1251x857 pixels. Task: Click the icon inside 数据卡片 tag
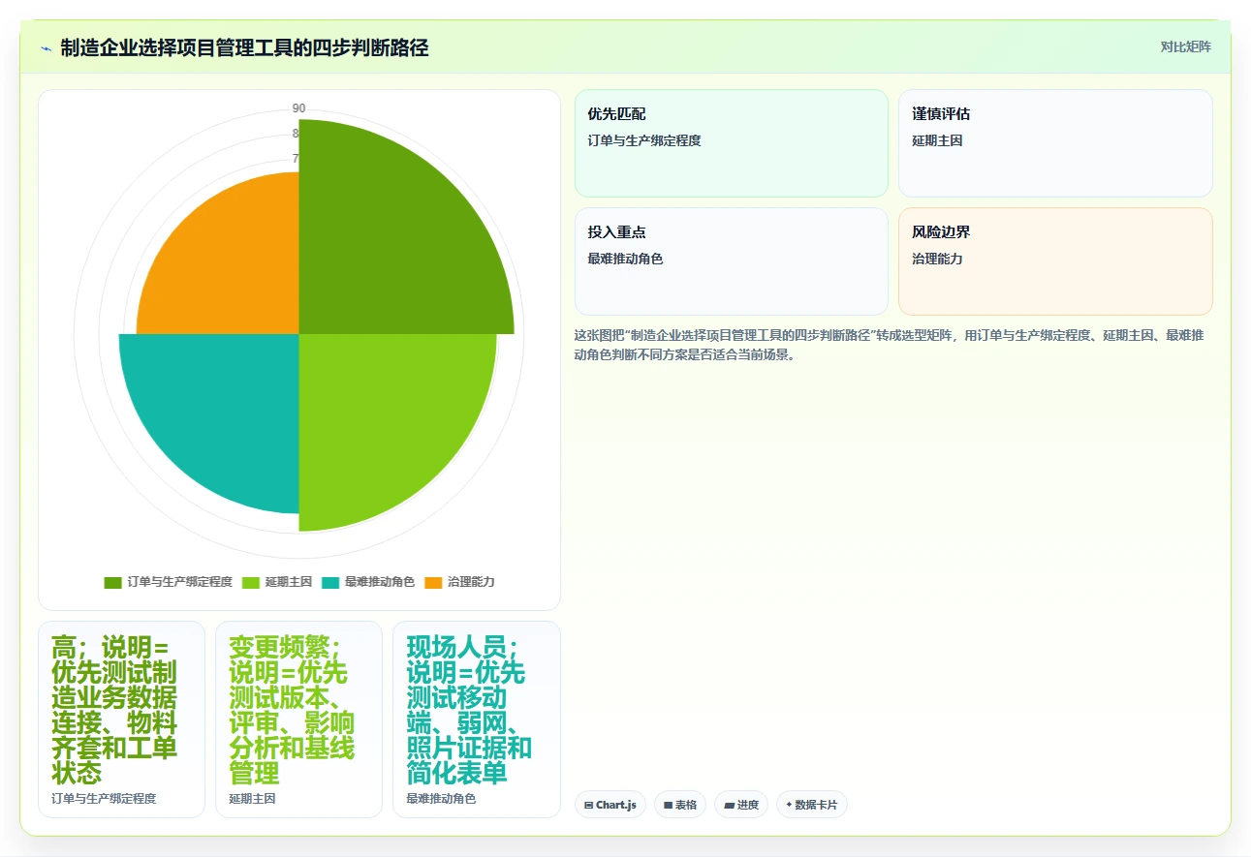click(x=789, y=805)
